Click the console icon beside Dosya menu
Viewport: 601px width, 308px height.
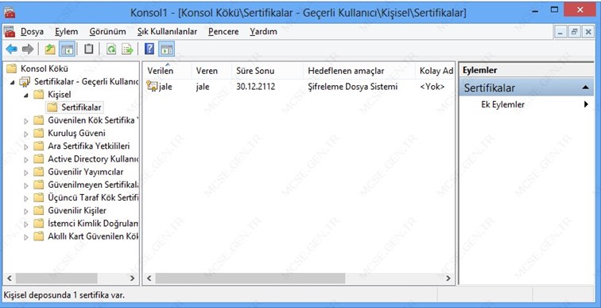click(x=10, y=32)
